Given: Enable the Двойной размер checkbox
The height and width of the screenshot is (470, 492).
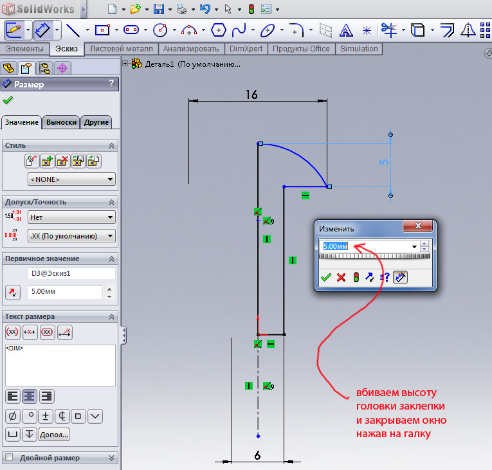Looking at the screenshot, I should coord(9,458).
